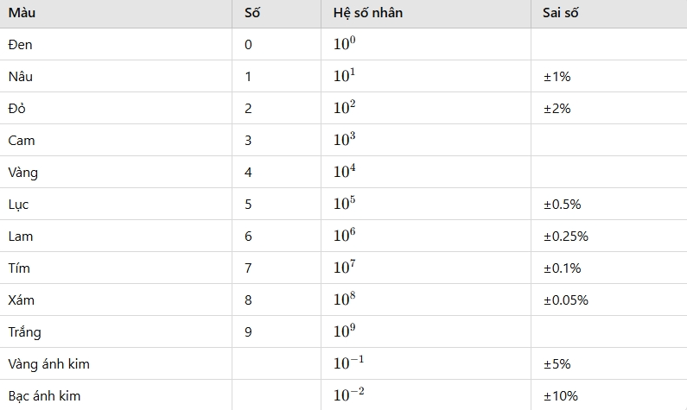Screen dimensions: 687x410
Task: Select the "Cam" row label
Action: (22, 141)
